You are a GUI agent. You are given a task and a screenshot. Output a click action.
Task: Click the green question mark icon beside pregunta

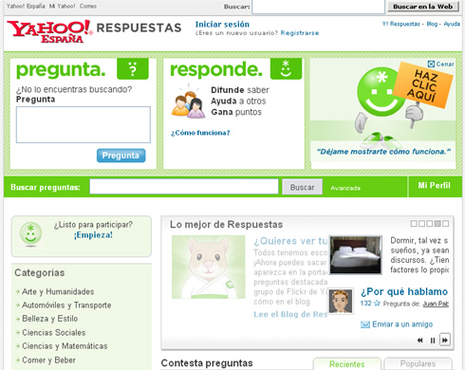[133, 68]
